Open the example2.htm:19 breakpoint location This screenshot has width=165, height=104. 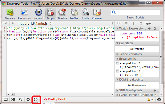130,71
